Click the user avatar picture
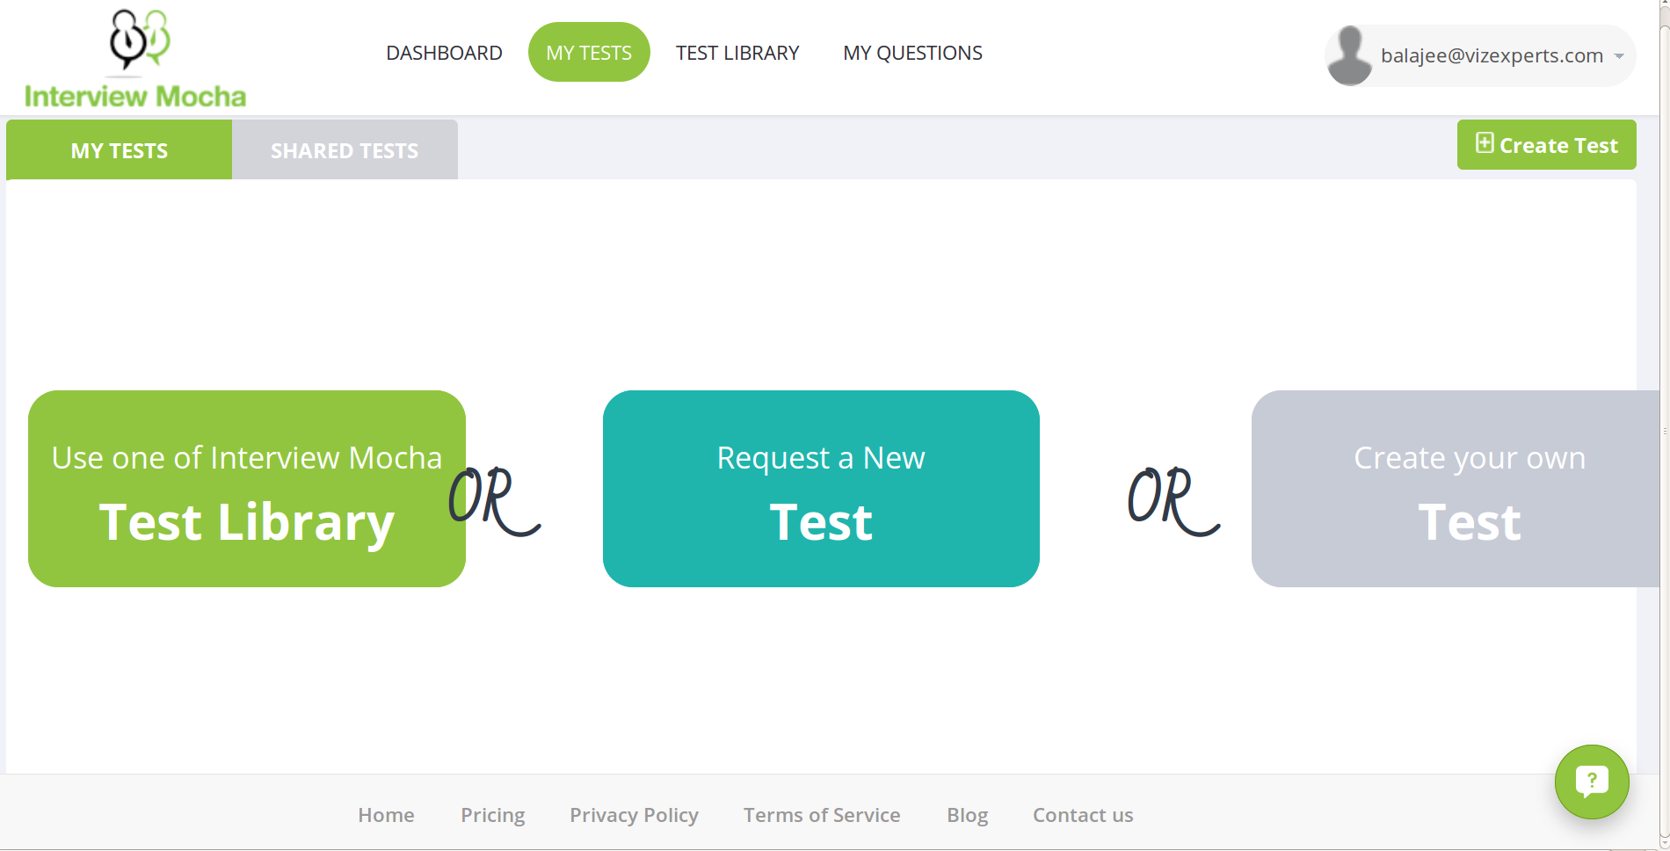Screen dimensions: 1670x851 tap(1349, 55)
